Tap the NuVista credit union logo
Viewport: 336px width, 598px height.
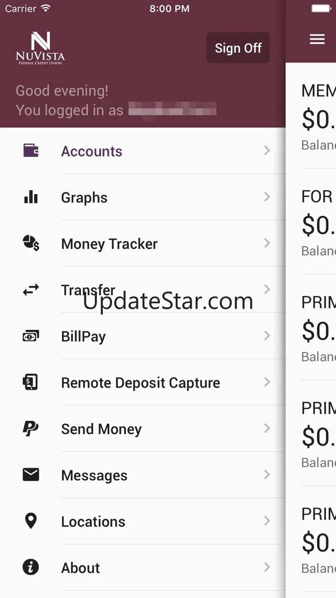pyautogui.click(x=40, y=48)
